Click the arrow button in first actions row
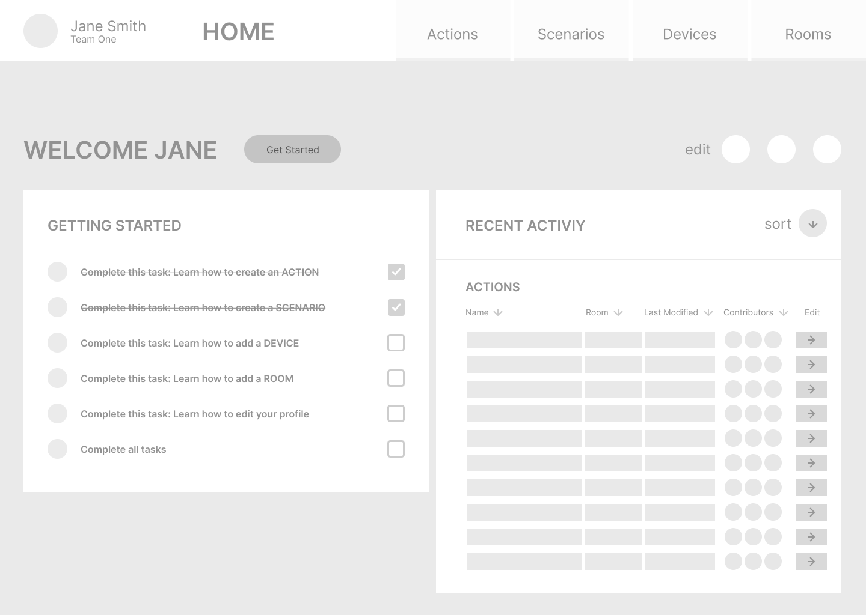866x615 pixels. click(x=811, y=340)
